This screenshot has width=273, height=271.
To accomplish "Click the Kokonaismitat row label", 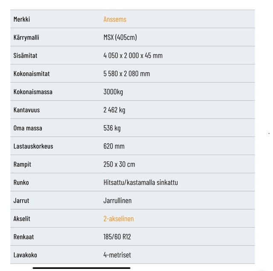I will point(32,74).
